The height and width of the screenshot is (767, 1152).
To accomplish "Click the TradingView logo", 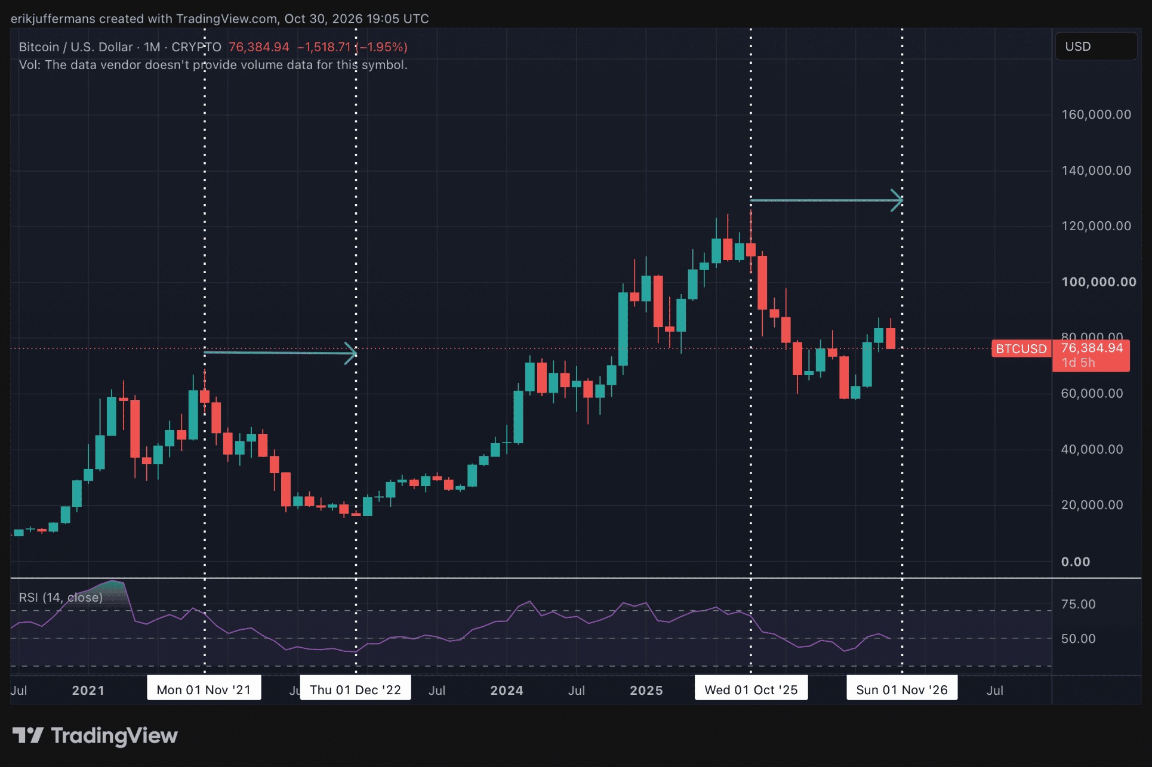I will click(95, 735).
